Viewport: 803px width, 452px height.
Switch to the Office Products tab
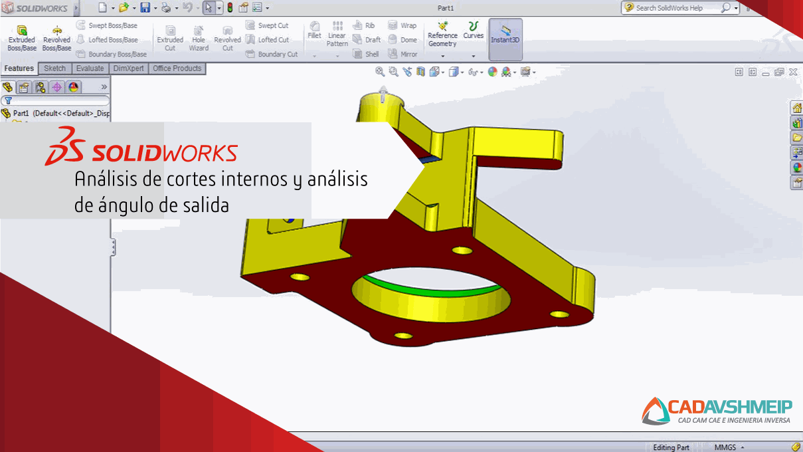click(177, 68)
